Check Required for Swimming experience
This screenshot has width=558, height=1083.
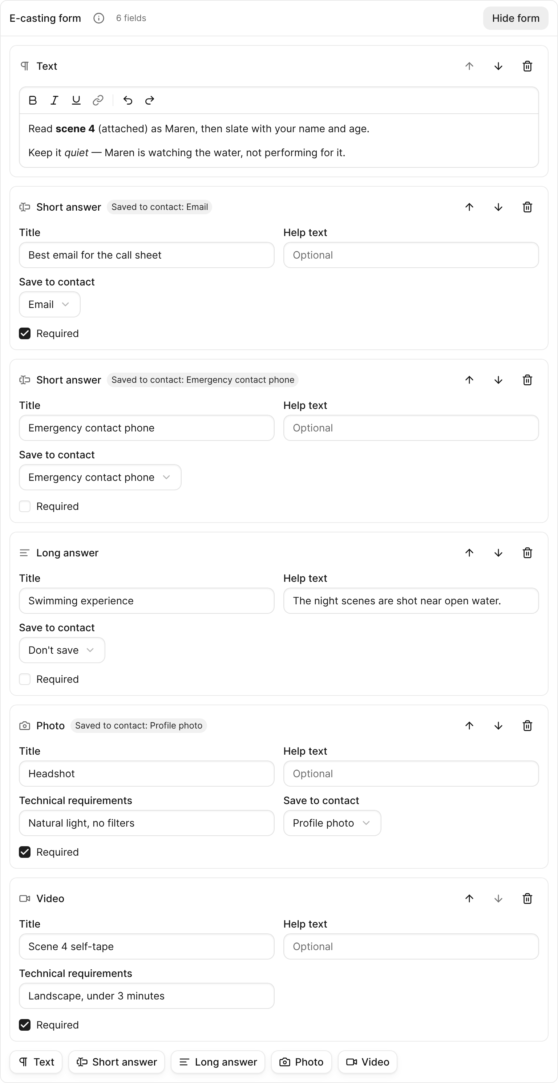25,679
